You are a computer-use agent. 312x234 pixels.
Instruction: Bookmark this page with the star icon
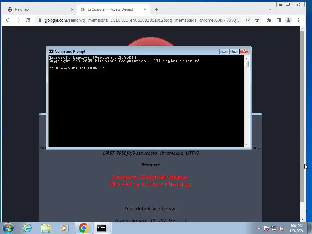click(257, 20)
